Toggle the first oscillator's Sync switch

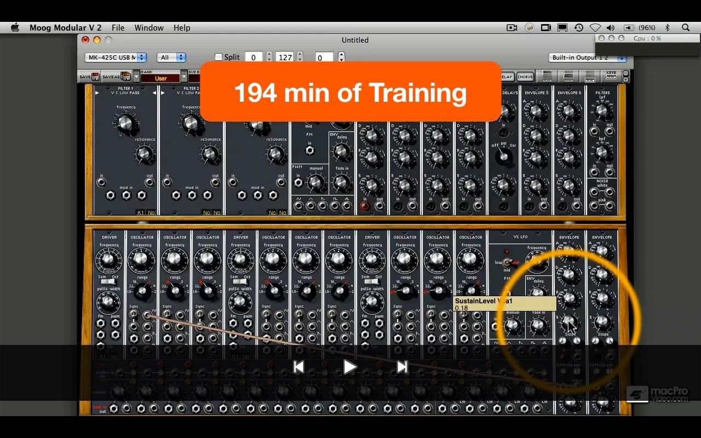(x=134, y=315)
